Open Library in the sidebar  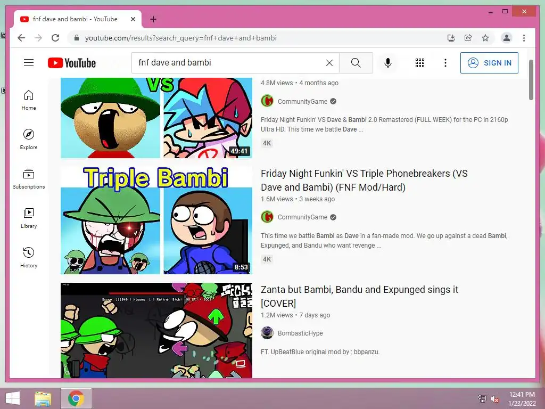pos(29,218)
